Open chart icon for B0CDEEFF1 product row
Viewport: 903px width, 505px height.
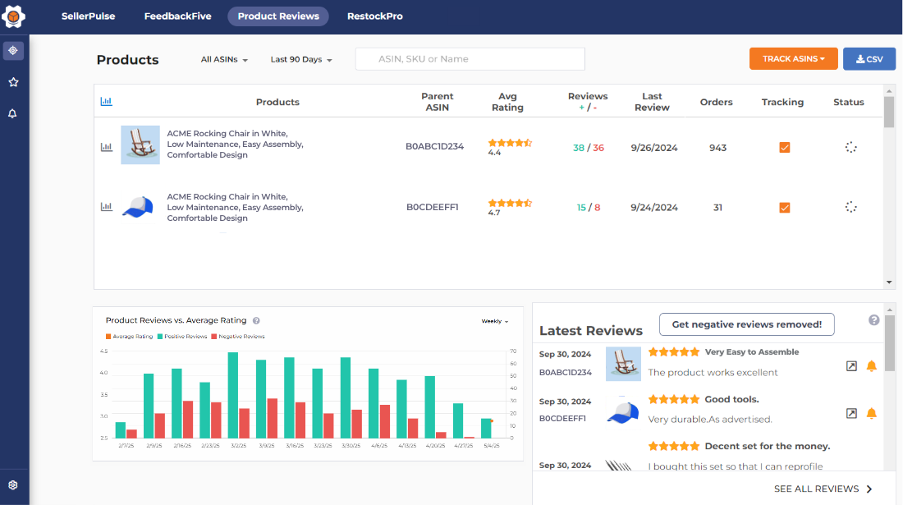click(106, 207)
